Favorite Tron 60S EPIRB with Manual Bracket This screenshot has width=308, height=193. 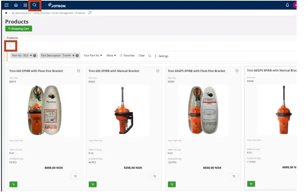coord(157,71)
